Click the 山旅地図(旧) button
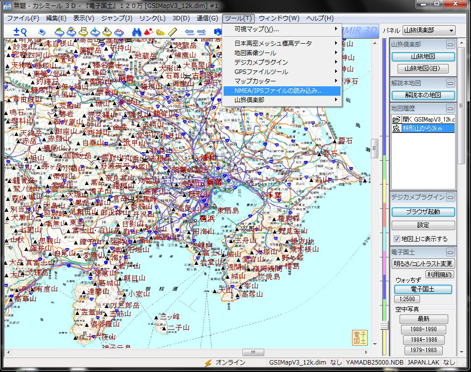 click(x=422, y=68)
